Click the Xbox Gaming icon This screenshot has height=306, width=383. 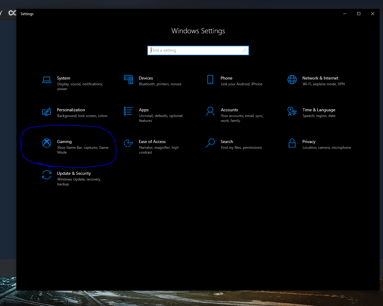pos(47,143)
